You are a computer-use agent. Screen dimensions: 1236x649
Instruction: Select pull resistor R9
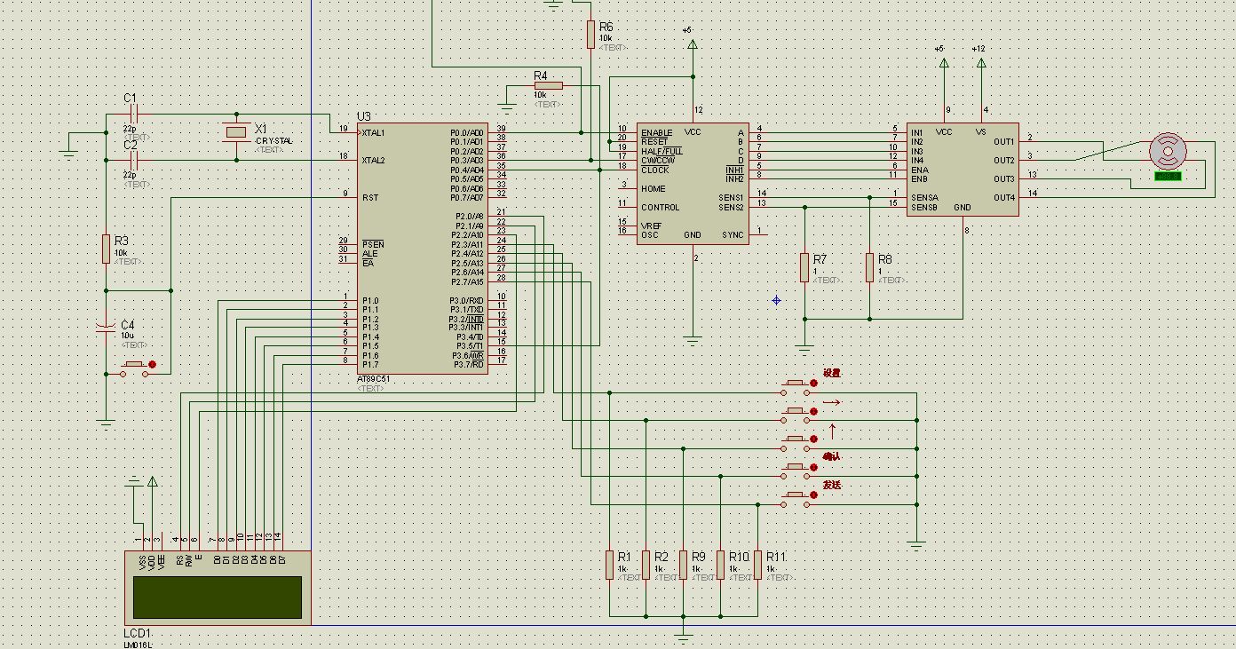click(x=684, y=565)
